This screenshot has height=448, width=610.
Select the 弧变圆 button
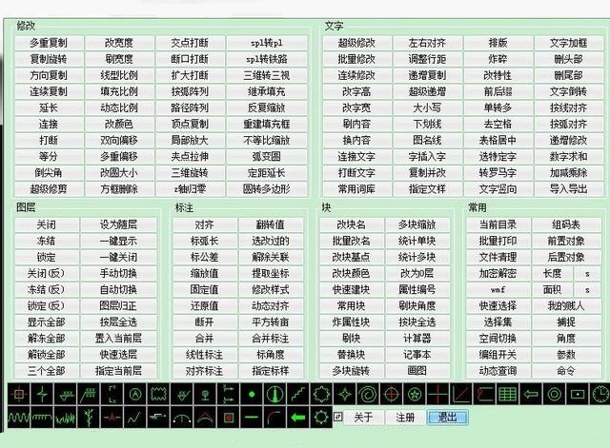pyautogui.click(x=267, y=156)
